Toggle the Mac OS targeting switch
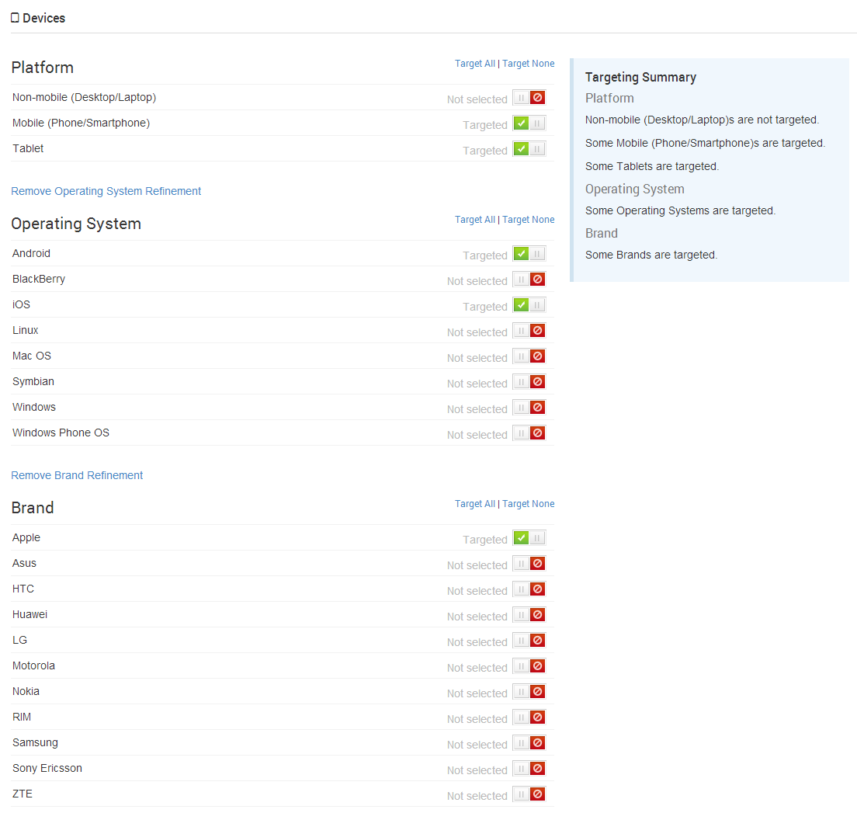The height and width of the screenshot is (820, 857). pyautogui.click(x=529, y=356)
